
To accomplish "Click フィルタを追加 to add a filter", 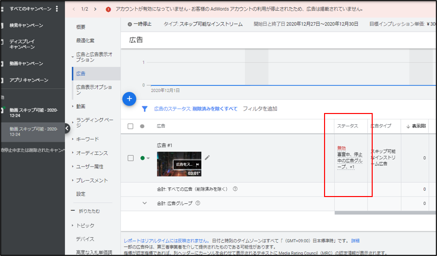I will pyautogui.click(x=260, y=109).
